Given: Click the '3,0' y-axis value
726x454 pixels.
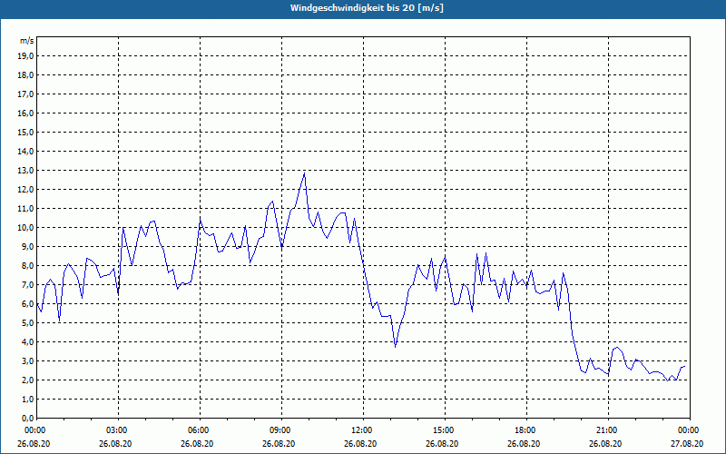Looking at the screenshot, I should (27, 360).
